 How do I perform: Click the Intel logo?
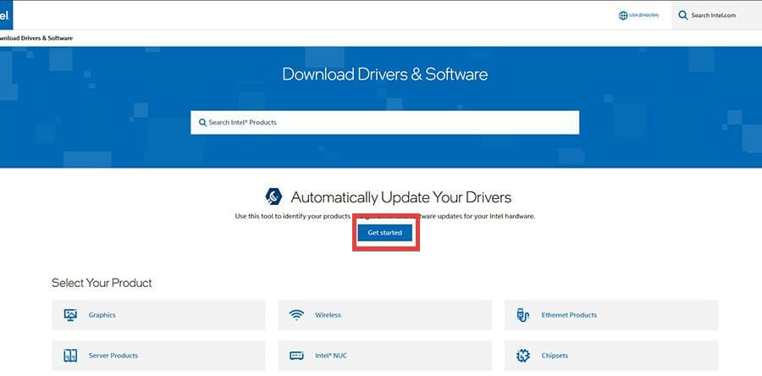click(x=5, y=15)
